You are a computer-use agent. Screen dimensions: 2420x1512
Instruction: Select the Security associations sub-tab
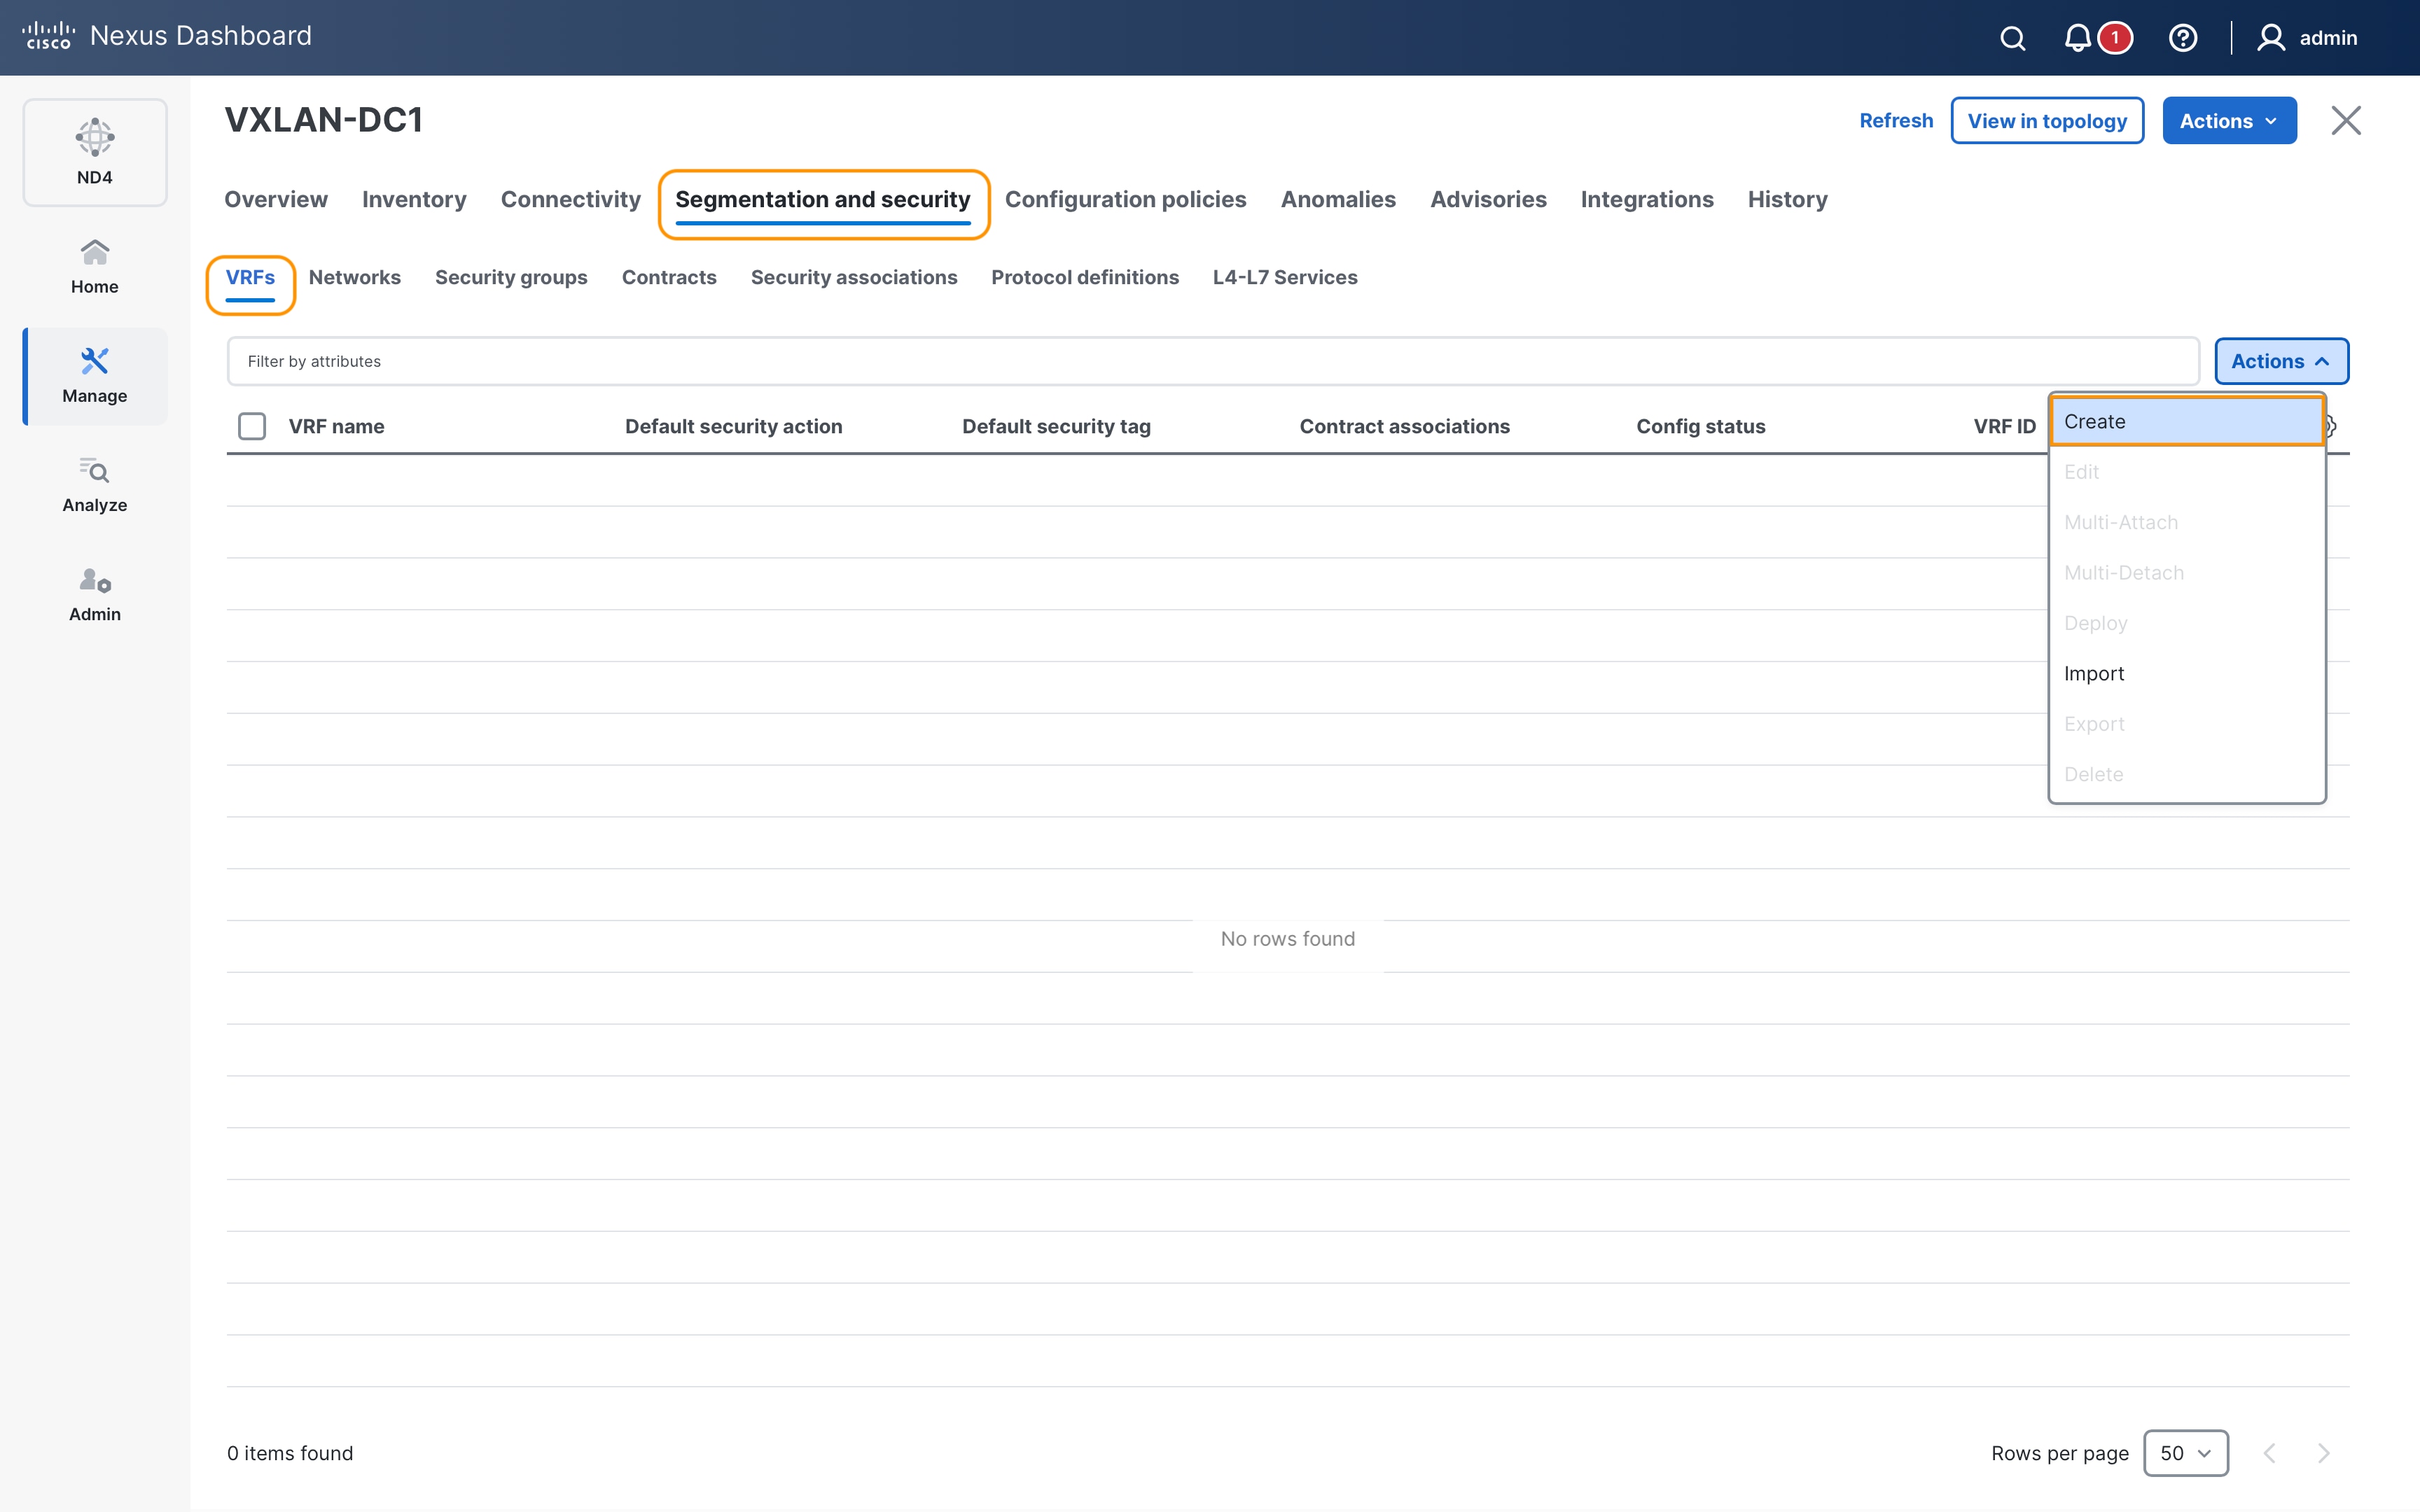pyautogui.click(x=854, y=277)
